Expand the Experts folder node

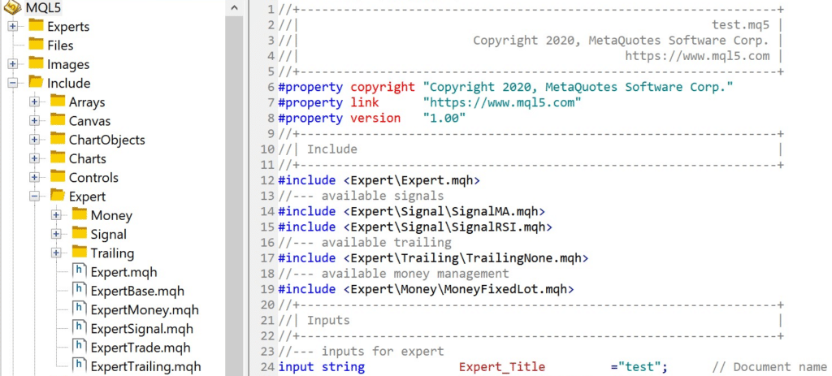tap(13, 27)
